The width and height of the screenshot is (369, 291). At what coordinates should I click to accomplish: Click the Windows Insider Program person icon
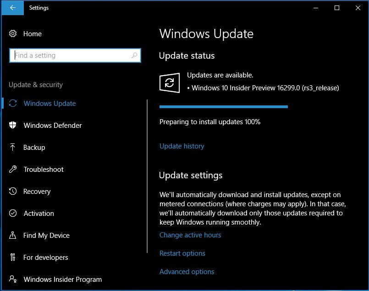click(13, 279)
